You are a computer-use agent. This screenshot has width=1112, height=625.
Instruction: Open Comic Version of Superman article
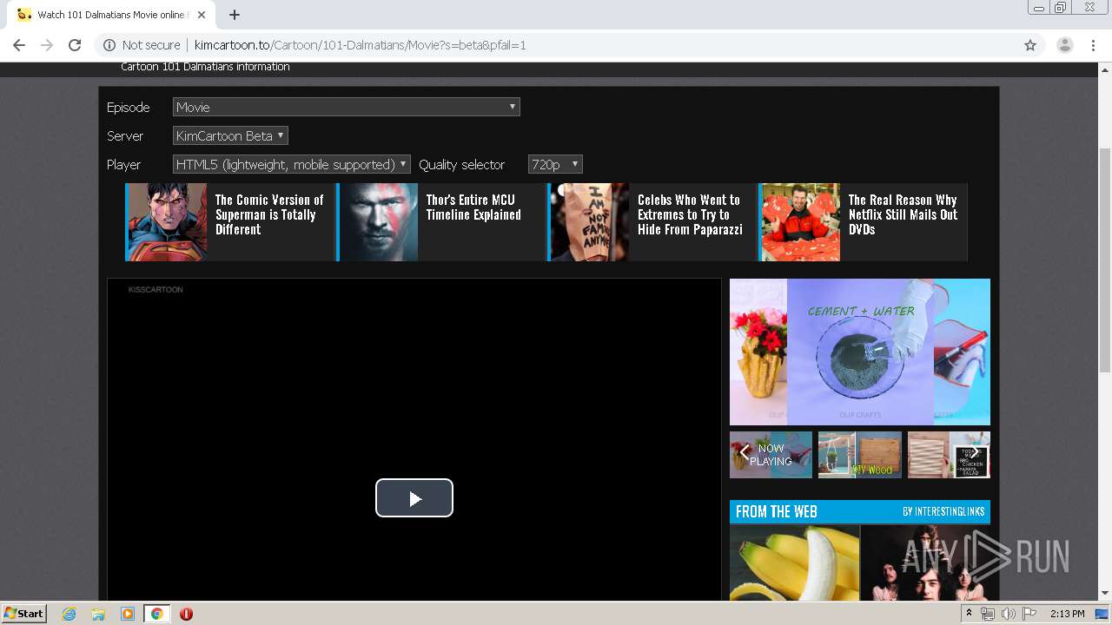click(x=269, y=214)
